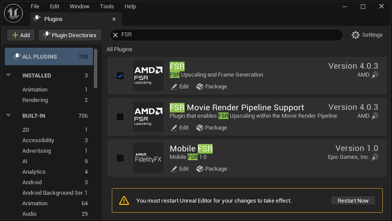Image resolution: width=392 pixels, height=221 pixels.
Task: Open the Tools menu
Action: click(107, 7)
